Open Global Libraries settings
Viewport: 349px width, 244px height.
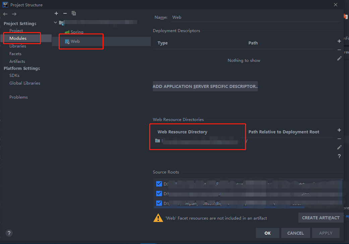click(x=25, y=83)
